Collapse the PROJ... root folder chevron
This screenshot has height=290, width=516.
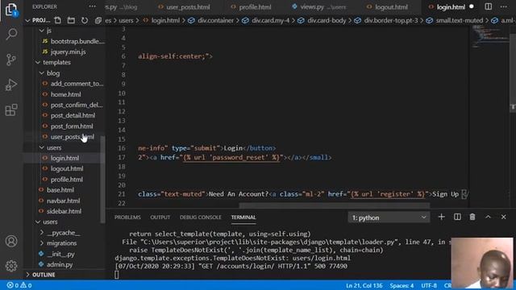tap(27, 20)
